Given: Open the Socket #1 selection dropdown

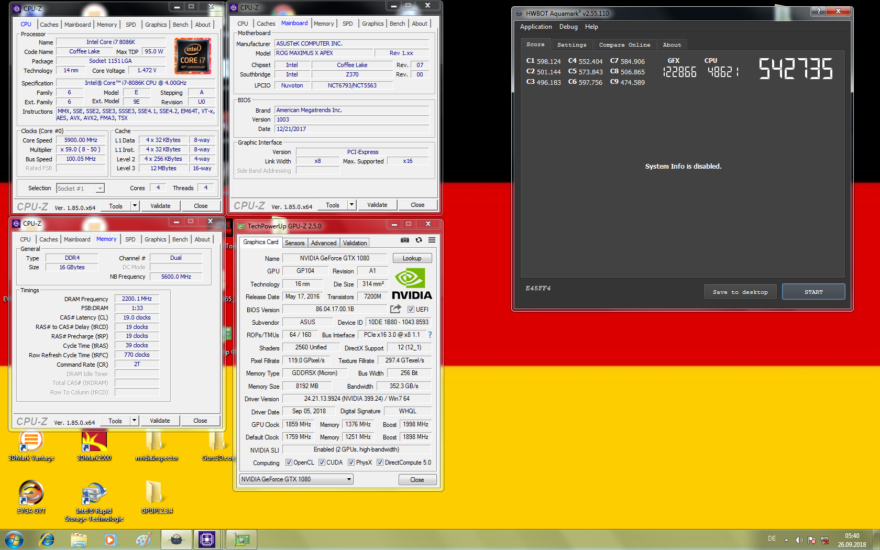Looking at the screenshot, I should pos(80,188).
